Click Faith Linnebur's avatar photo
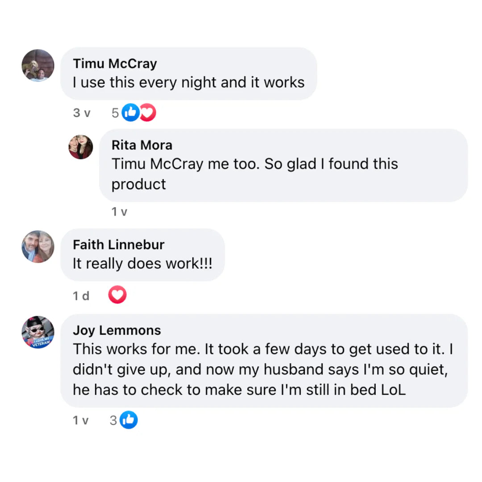 [x=38, y=246]
